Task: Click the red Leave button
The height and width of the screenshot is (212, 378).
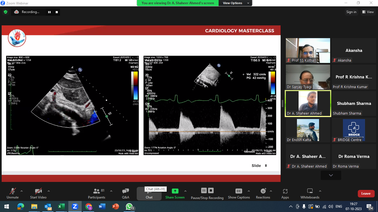Action: pos(366,194)
